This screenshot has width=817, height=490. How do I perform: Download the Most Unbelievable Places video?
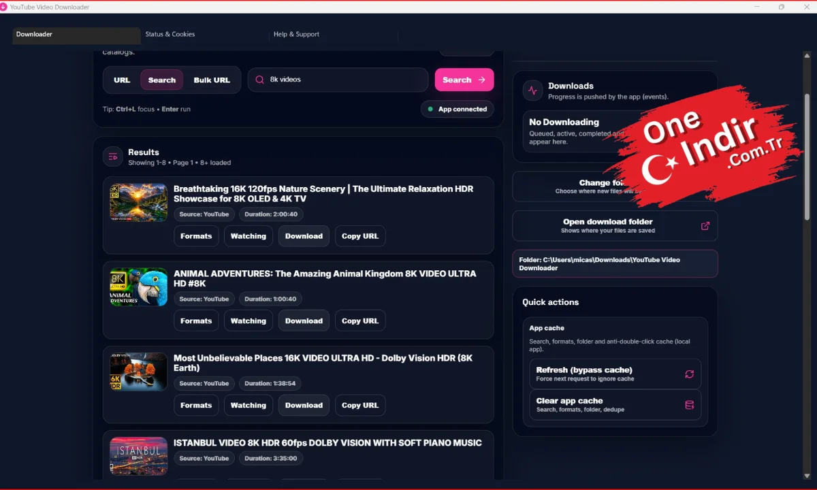pos(304,405)
